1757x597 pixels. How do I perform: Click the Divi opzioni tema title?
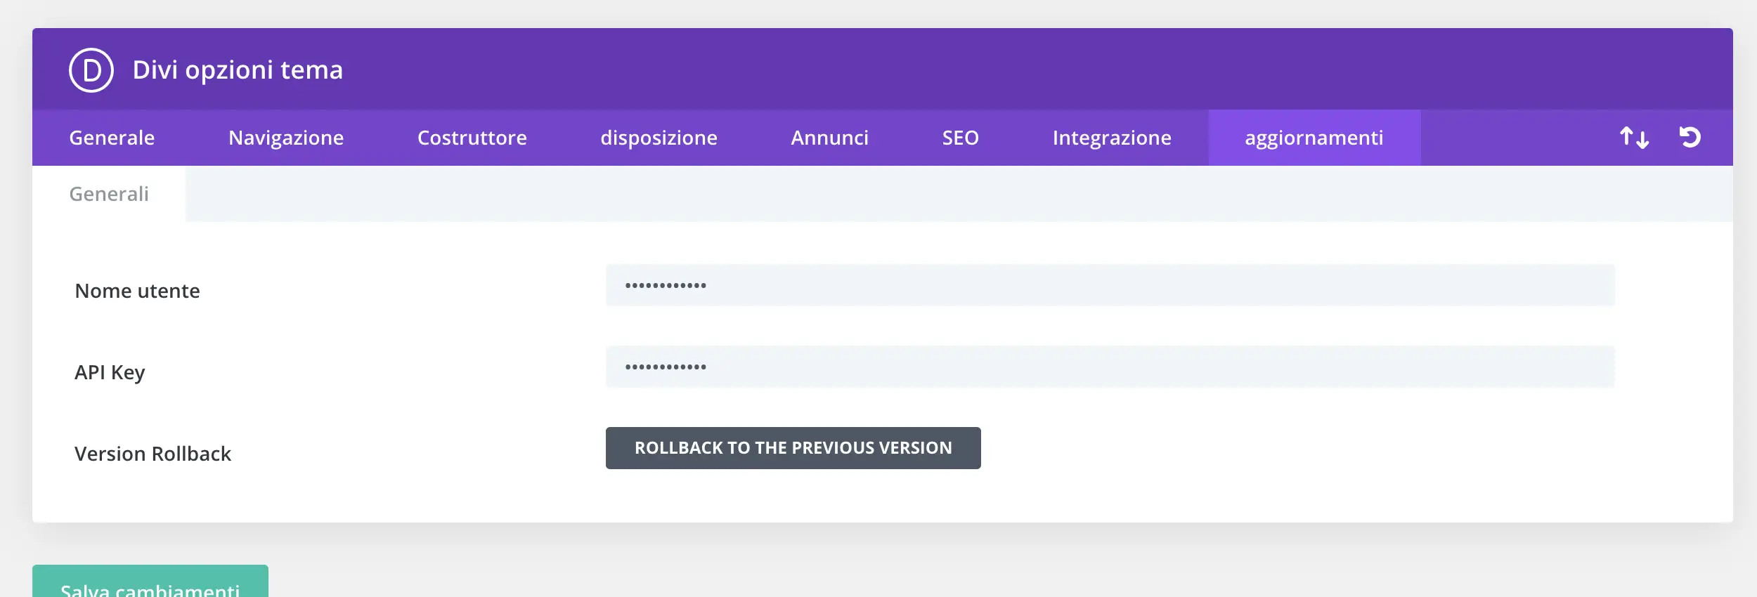[238, 70]
